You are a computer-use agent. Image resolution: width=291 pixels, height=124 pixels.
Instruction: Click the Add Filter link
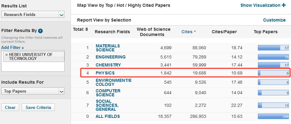(x=12, y=47)
